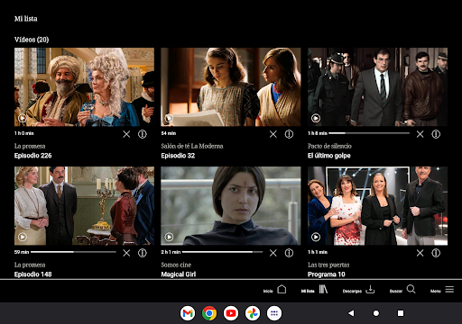Viewport: 462px width, 324px height.
Task: Tap the Android back button
Action: (x=351, y=313)
